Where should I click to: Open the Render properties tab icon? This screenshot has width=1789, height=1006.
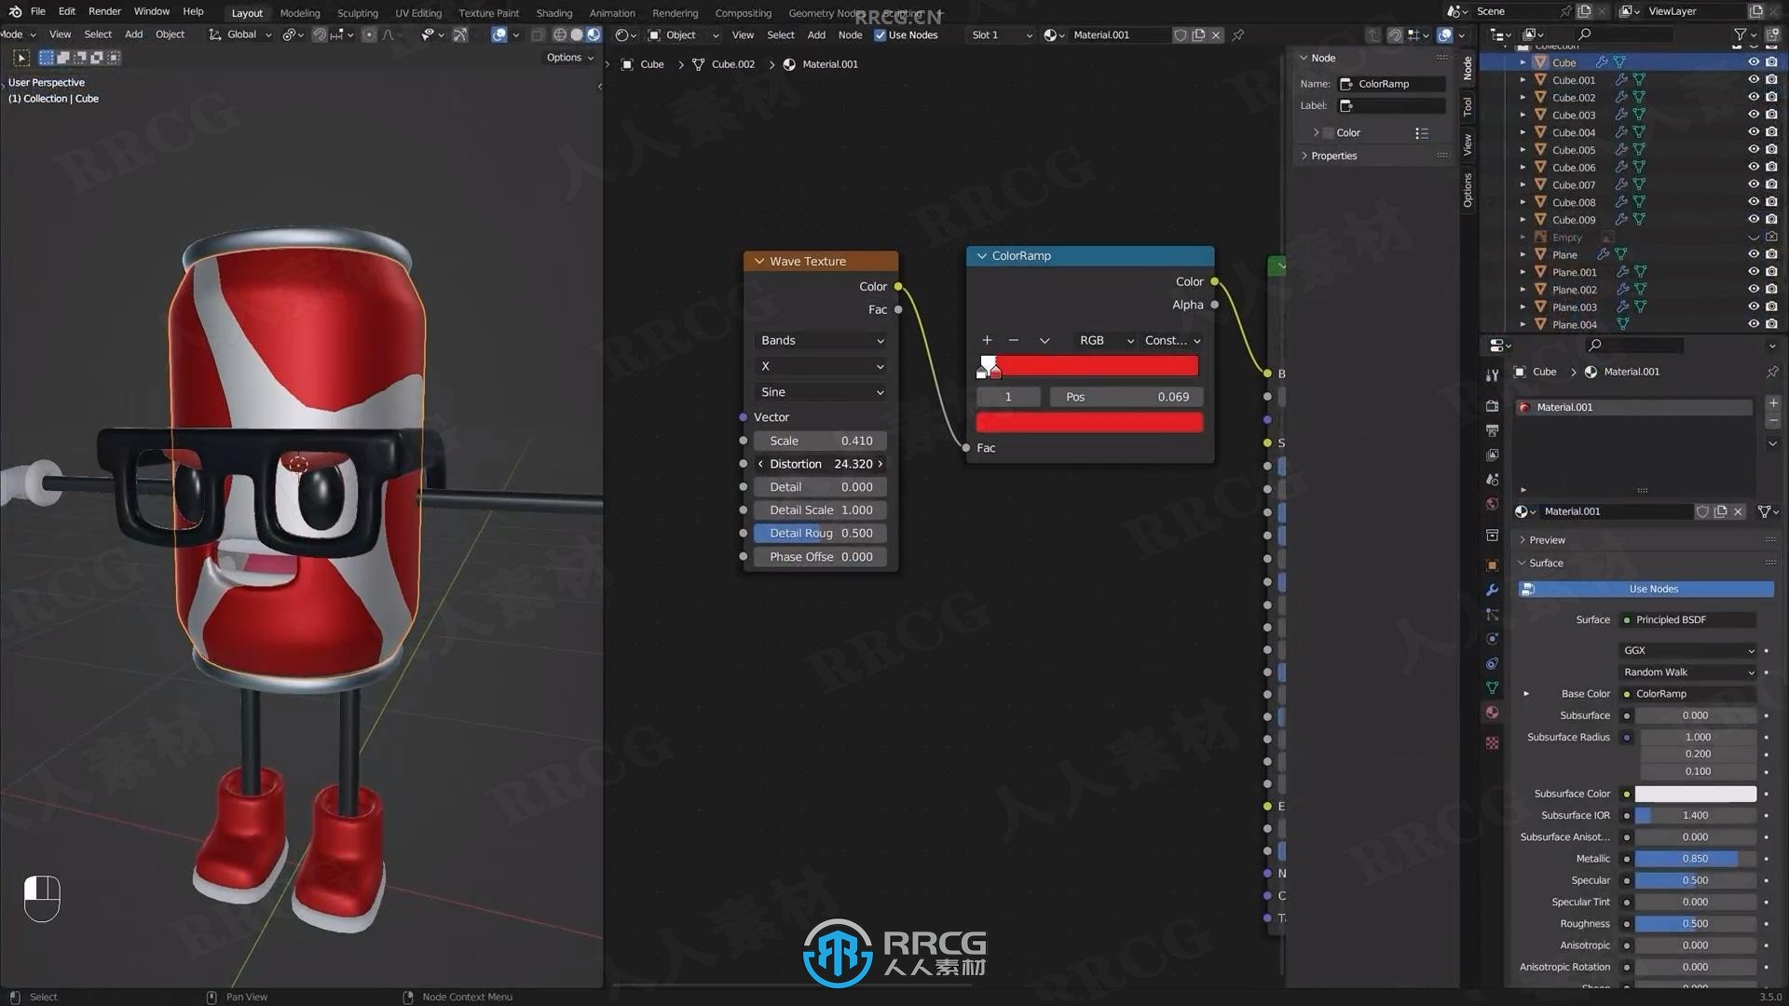click(1493, 406)
